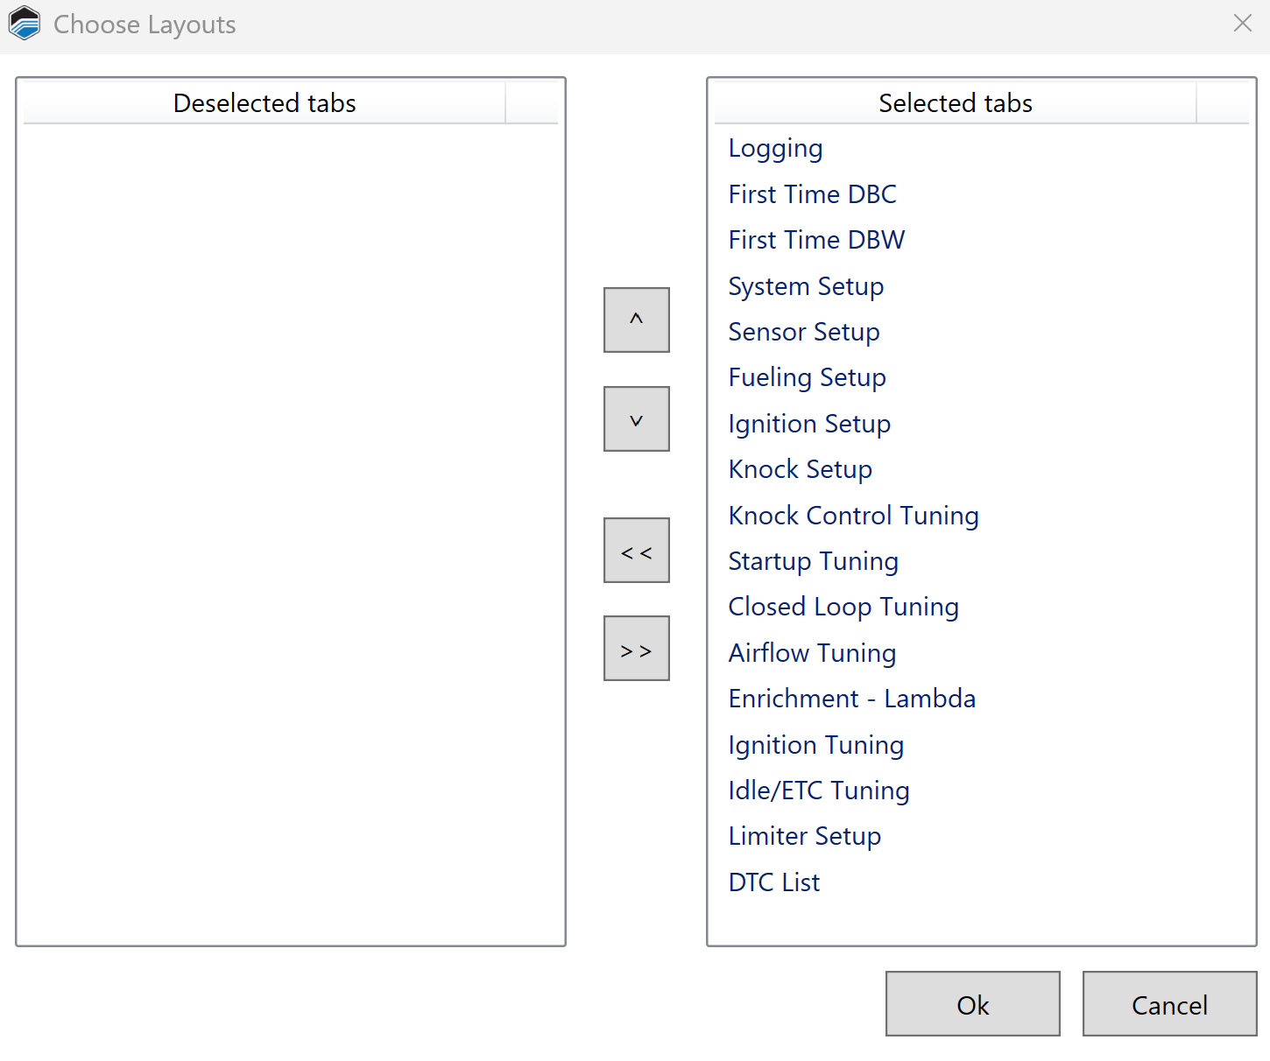1270x1061 pixels.
Task: Confirm layout selection with Ok
Action: coord(972,1004)
